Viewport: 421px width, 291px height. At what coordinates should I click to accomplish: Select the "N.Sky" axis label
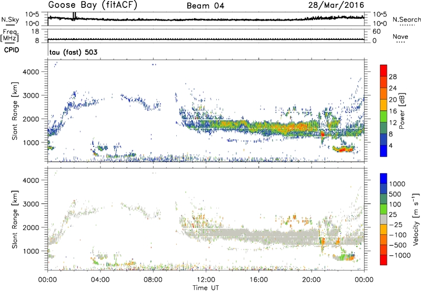pyautogui.click(x=10, y=20)
